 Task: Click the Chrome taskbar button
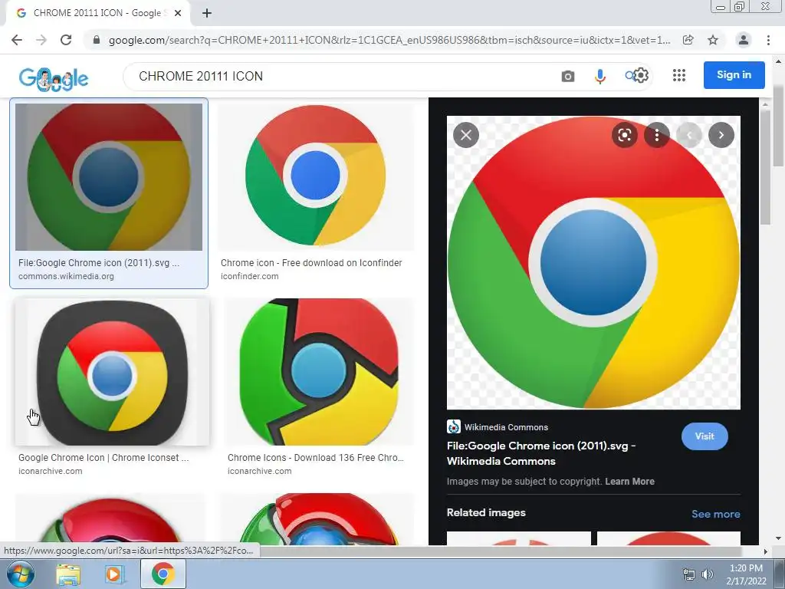[x=163, y=574]
